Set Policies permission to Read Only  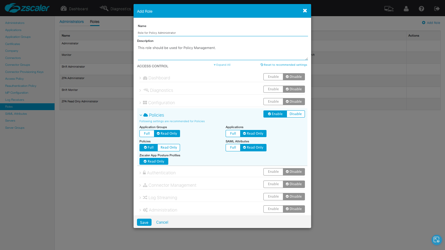coord(169,147)
